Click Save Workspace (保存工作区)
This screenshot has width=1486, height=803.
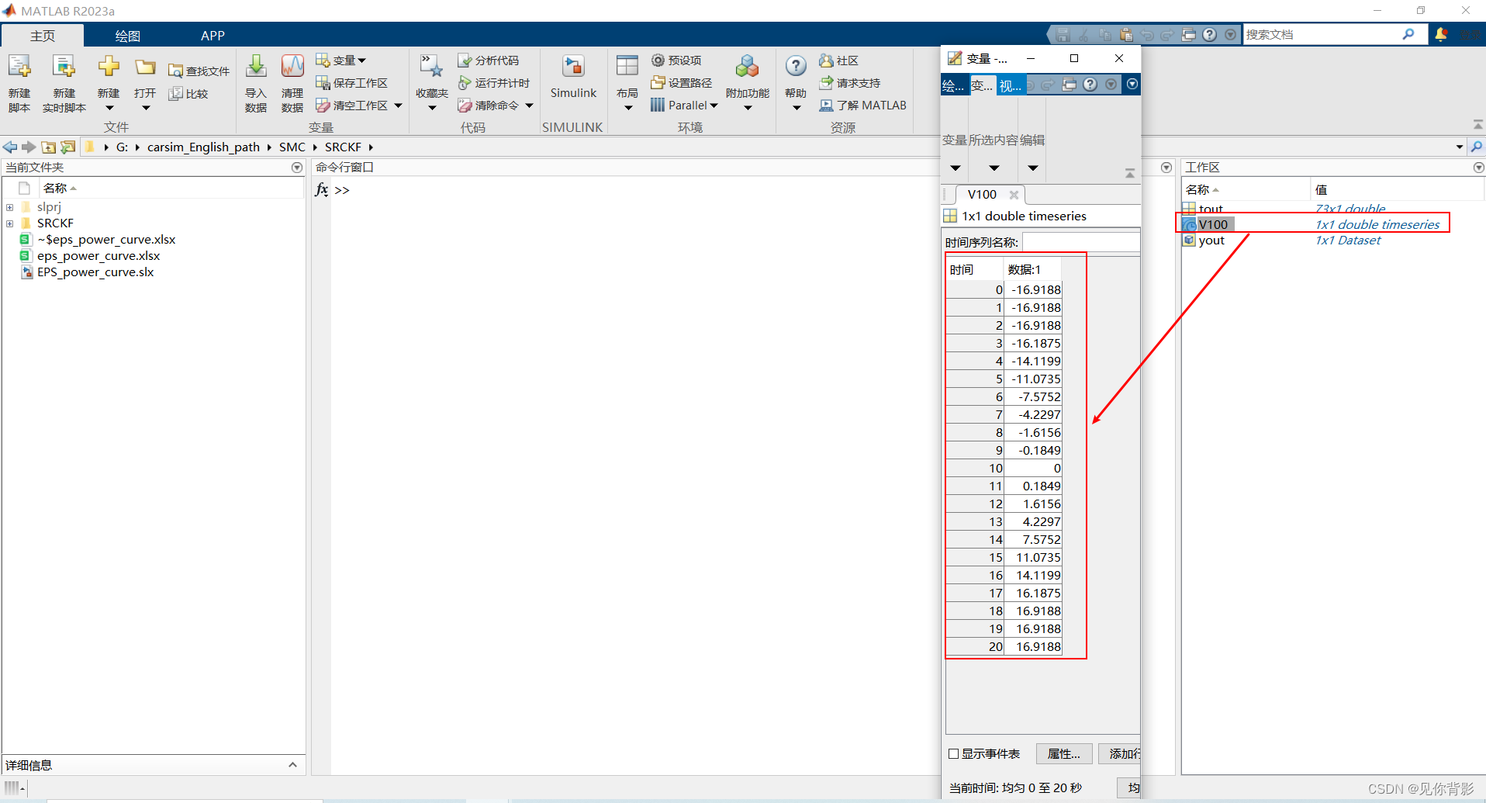352,83
